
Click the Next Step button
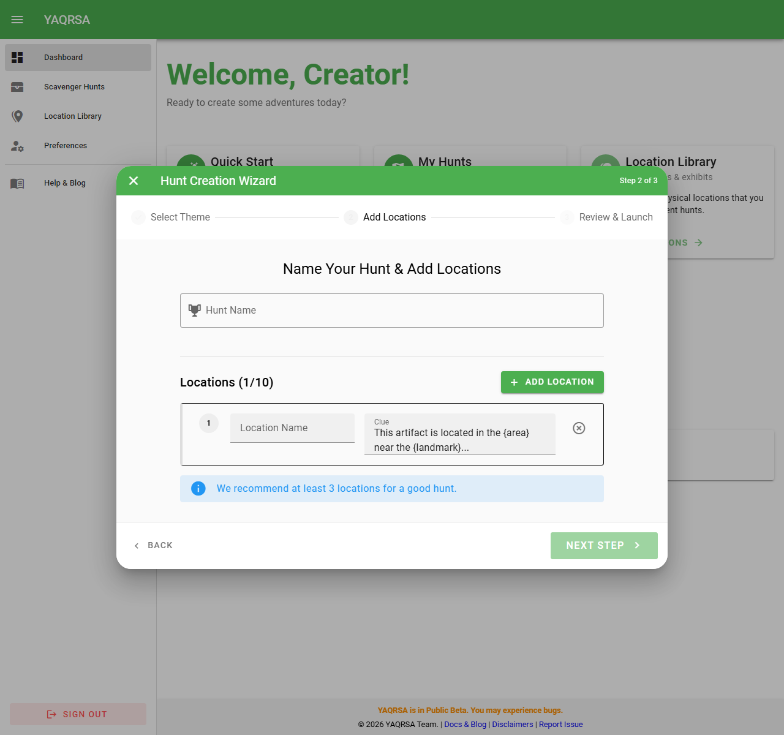coord(604,546)
